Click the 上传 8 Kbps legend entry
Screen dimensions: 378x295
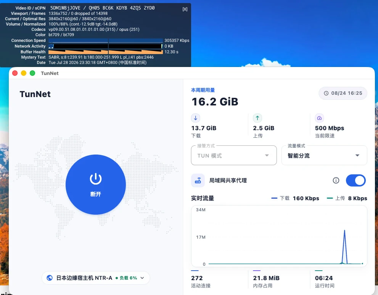(x=347, y=198)
